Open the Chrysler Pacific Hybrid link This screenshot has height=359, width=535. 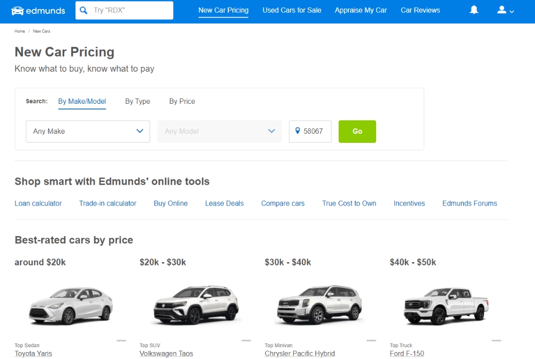tap(300, 354)
